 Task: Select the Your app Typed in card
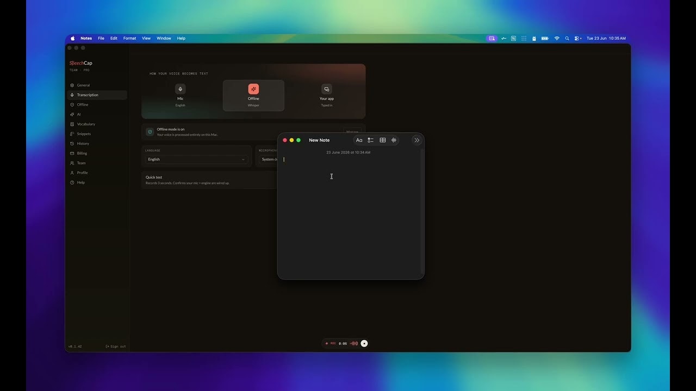click(326, 96)
